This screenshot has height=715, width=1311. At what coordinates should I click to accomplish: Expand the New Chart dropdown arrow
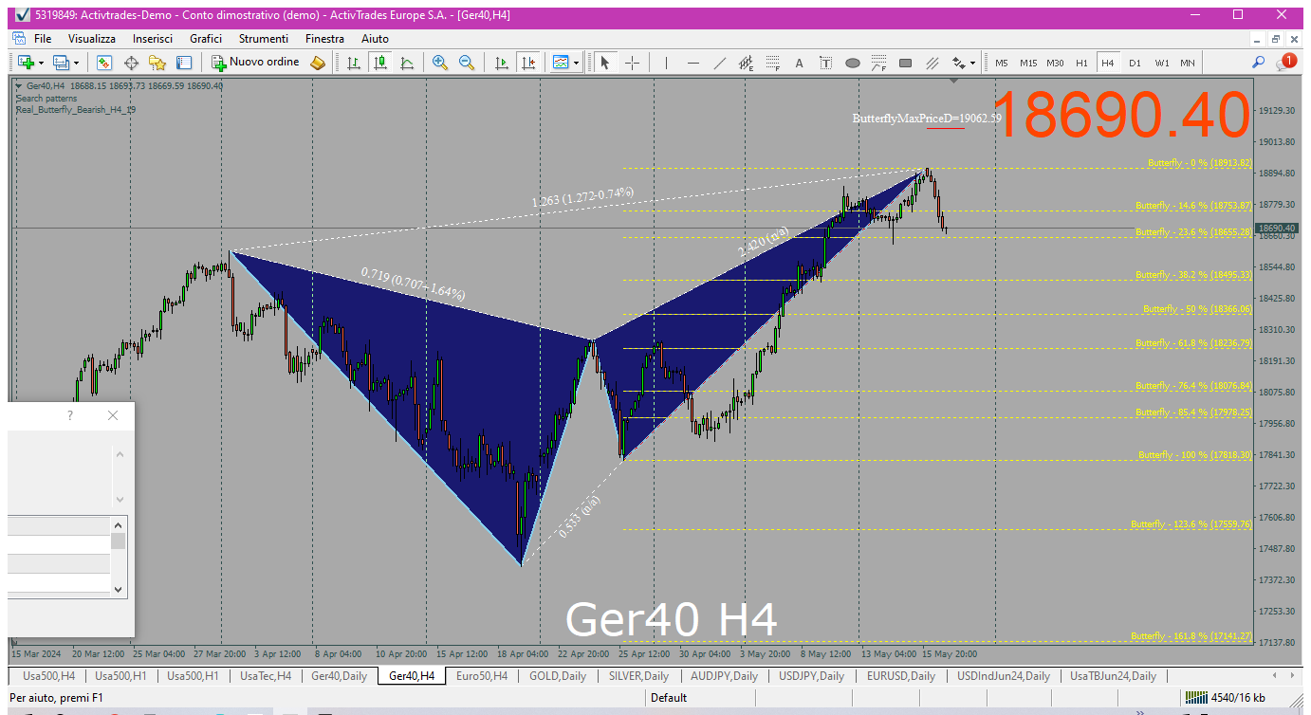click(x=41, y=63)
